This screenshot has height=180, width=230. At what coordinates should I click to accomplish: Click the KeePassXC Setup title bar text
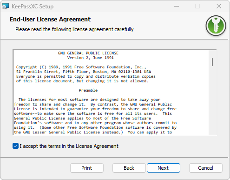pos(33,7)
